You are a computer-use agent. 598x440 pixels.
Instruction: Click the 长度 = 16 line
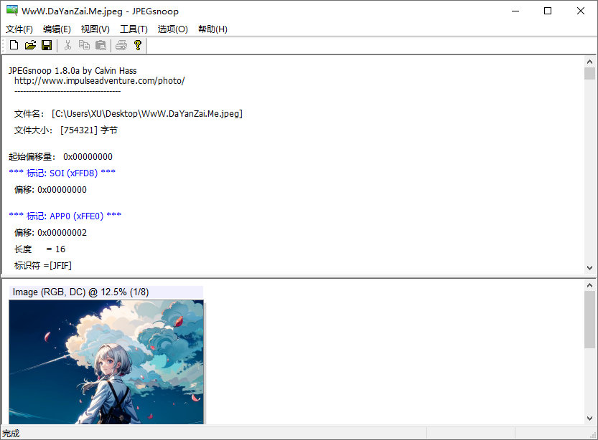(x=39, y=249)
